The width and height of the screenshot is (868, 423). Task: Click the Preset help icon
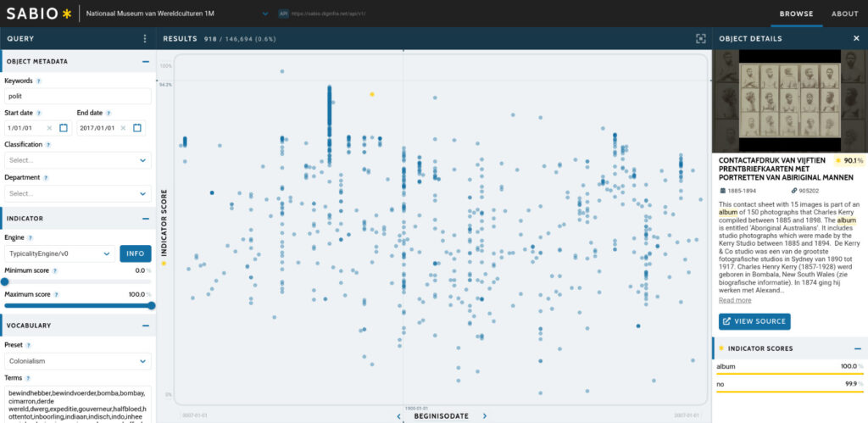[29, 345]
